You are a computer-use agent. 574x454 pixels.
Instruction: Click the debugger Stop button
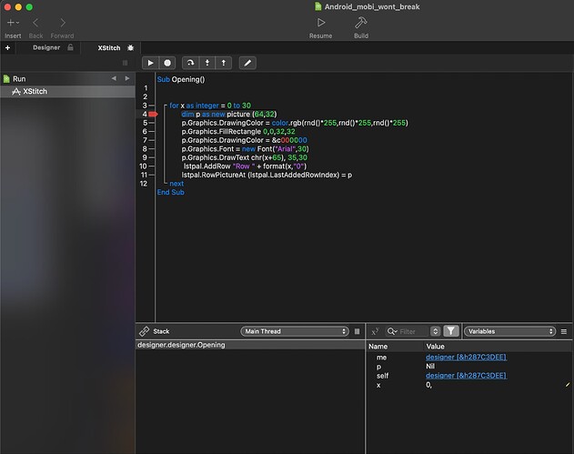click(168, 63)
